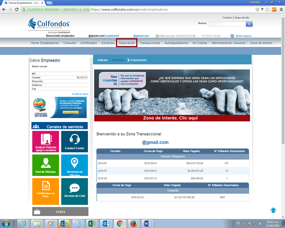
Task: Click the search magnifying glass button
Action: tap(249, 24)
